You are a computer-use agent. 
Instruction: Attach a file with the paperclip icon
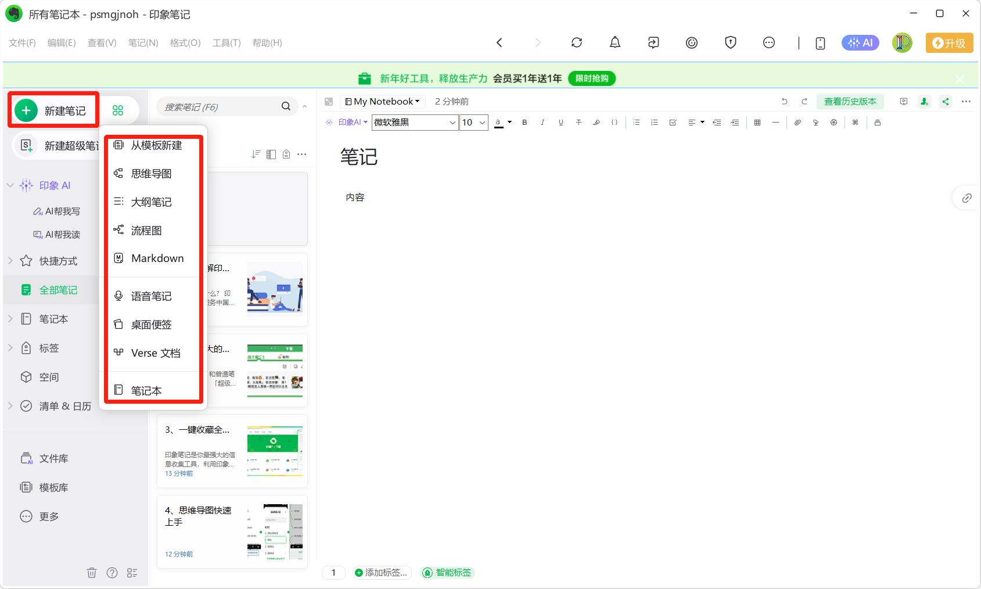click(x=798, y=123)
